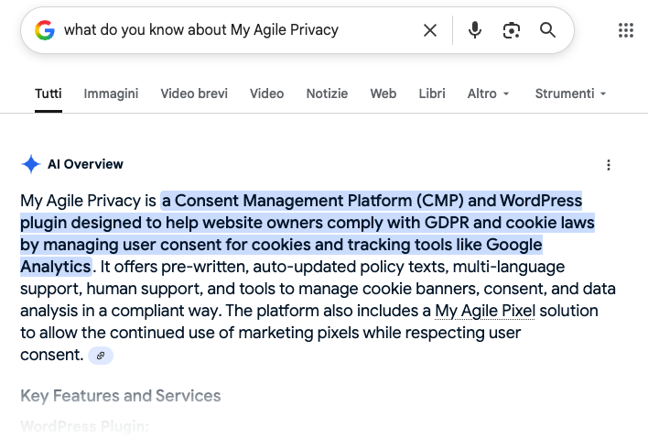Switch to the Immagini tab
648x439 pixels.
[x=111, y=93]
